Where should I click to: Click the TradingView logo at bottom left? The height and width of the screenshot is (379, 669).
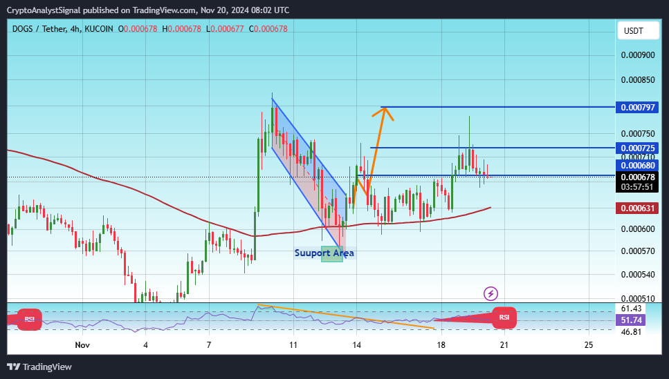click(x=39, y=367)
